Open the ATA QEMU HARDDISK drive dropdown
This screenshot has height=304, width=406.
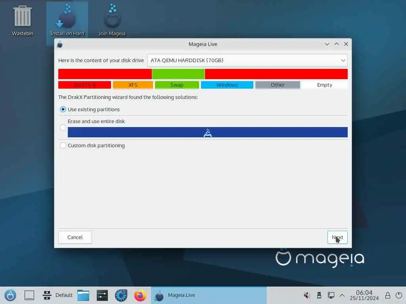[x=247, y=61]
